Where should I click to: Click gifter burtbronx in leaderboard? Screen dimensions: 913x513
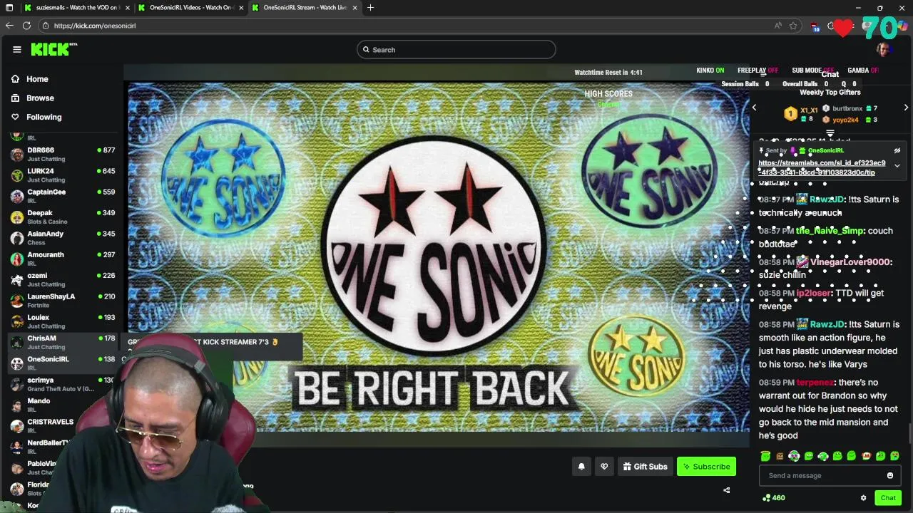tap(847, 108)
